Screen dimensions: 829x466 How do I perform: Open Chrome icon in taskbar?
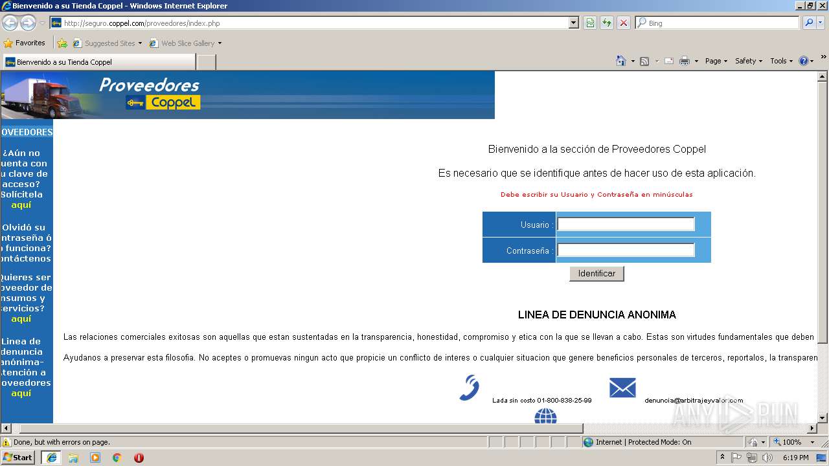(x=117, y=458)
